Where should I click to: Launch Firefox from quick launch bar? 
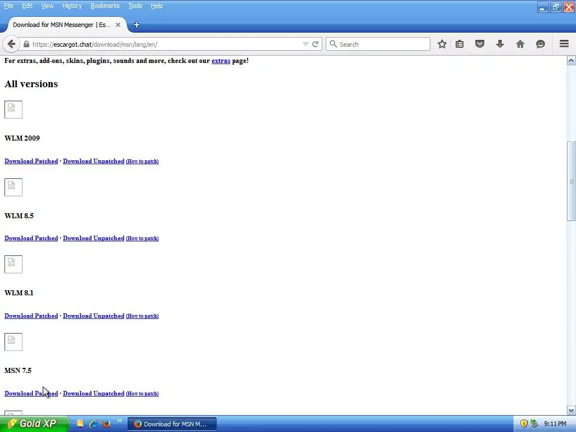pos(106,424)
